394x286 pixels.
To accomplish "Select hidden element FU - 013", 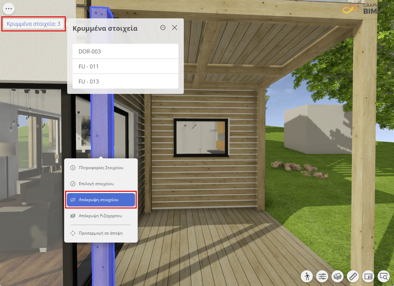I will [x=125, y=81].
